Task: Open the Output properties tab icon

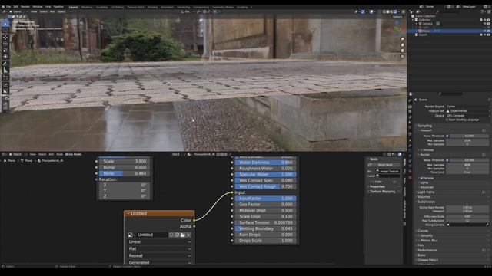Action: point(410,112)
